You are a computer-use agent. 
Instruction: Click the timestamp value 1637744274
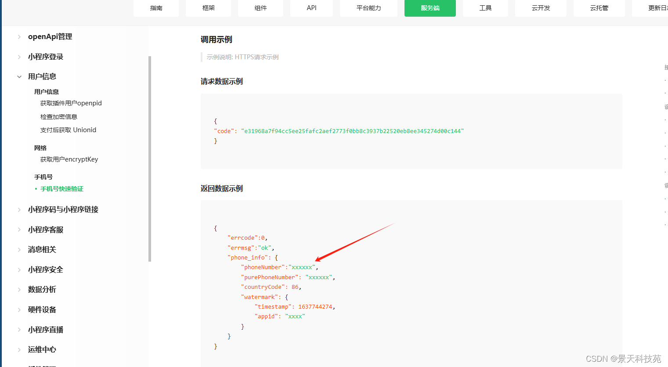point(315,307)
